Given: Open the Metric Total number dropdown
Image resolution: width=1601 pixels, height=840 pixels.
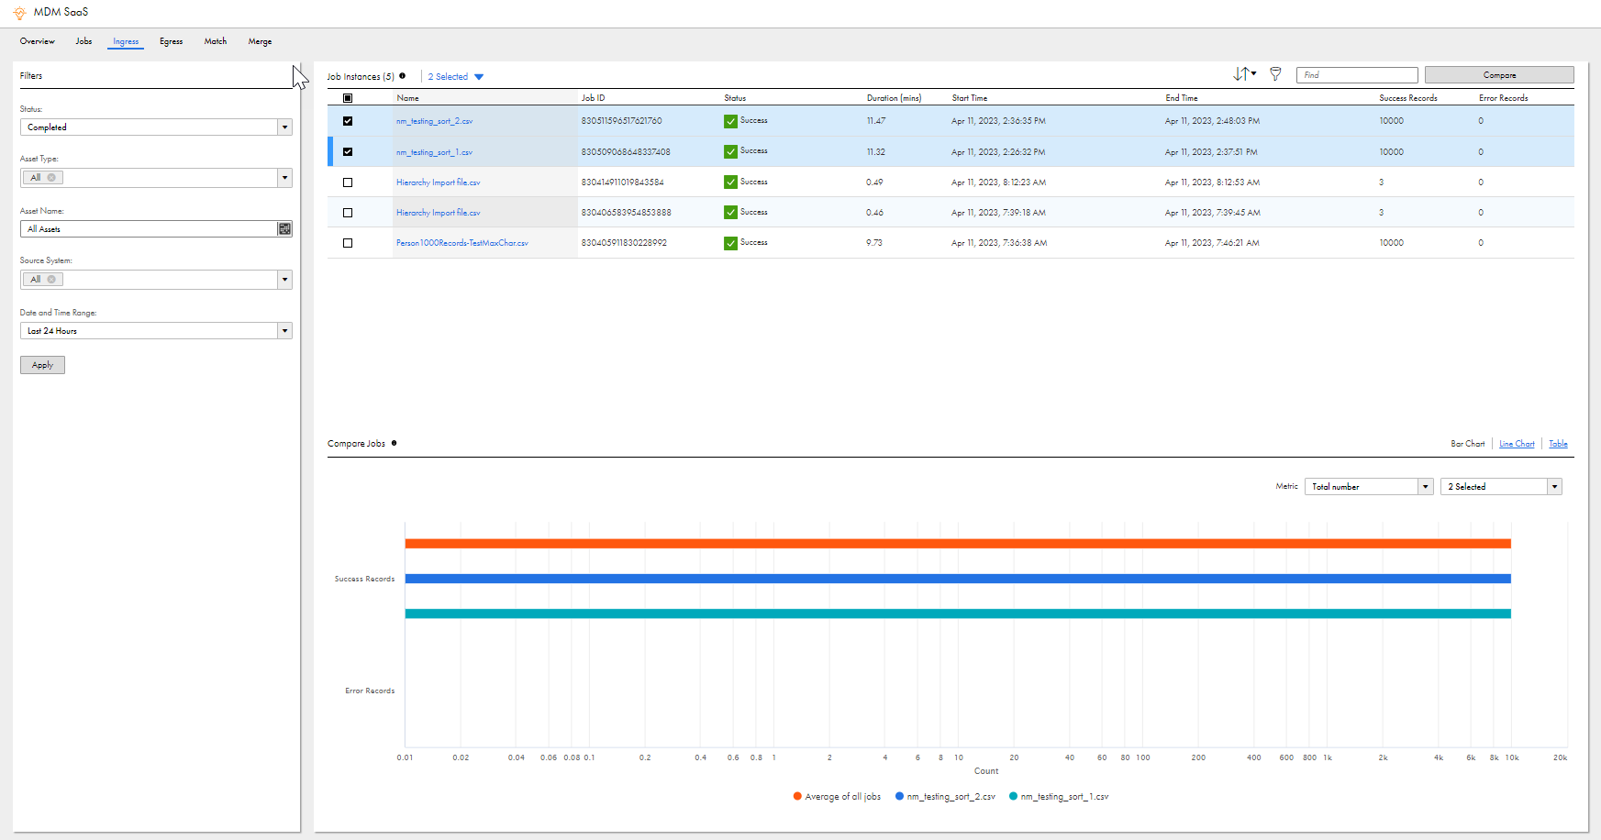Looking at the screenshot, I should (1369, 487).
